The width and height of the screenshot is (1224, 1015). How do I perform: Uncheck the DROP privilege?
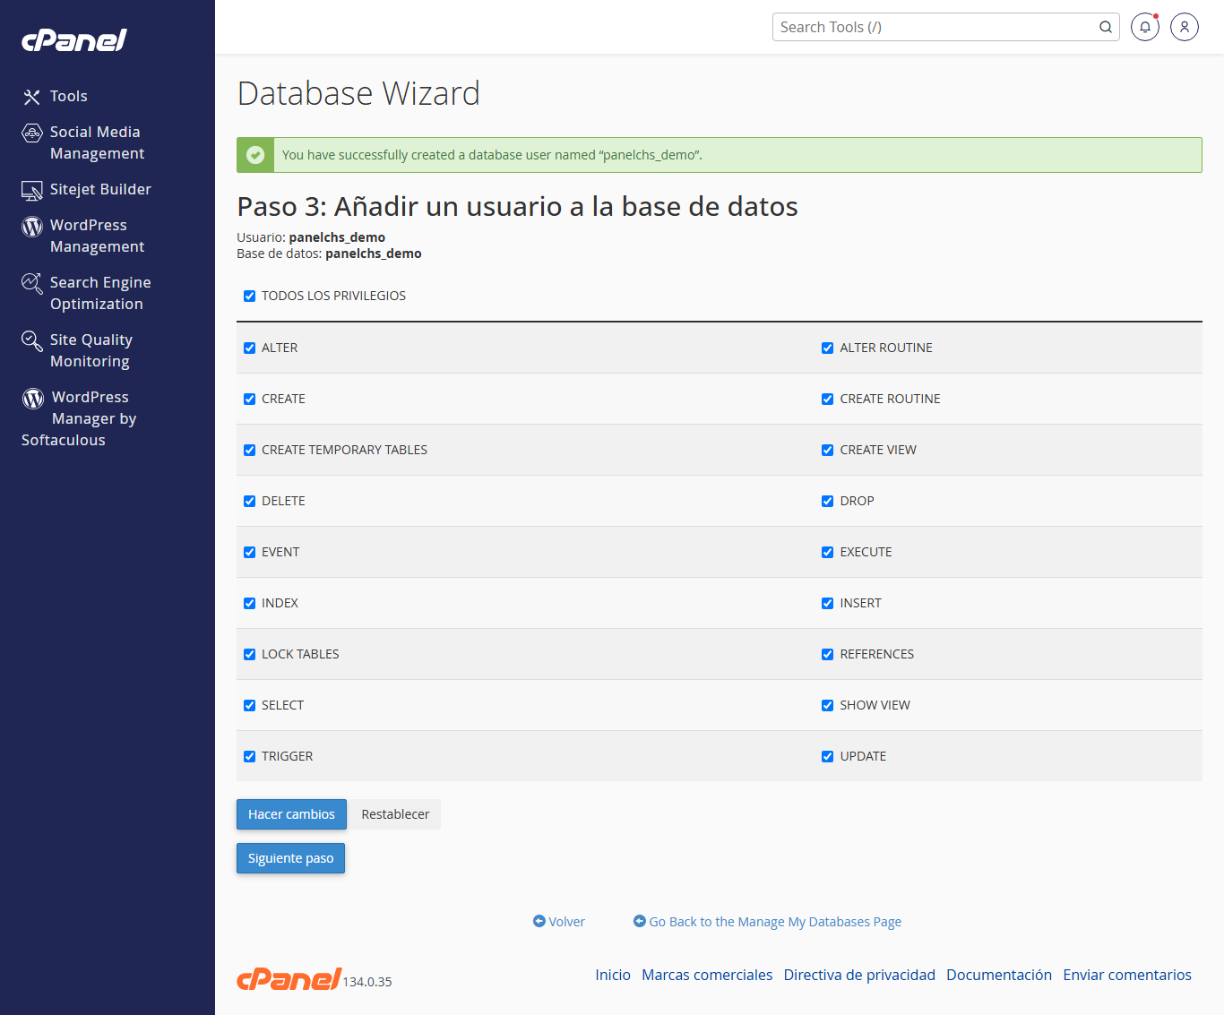coord(828,501)
